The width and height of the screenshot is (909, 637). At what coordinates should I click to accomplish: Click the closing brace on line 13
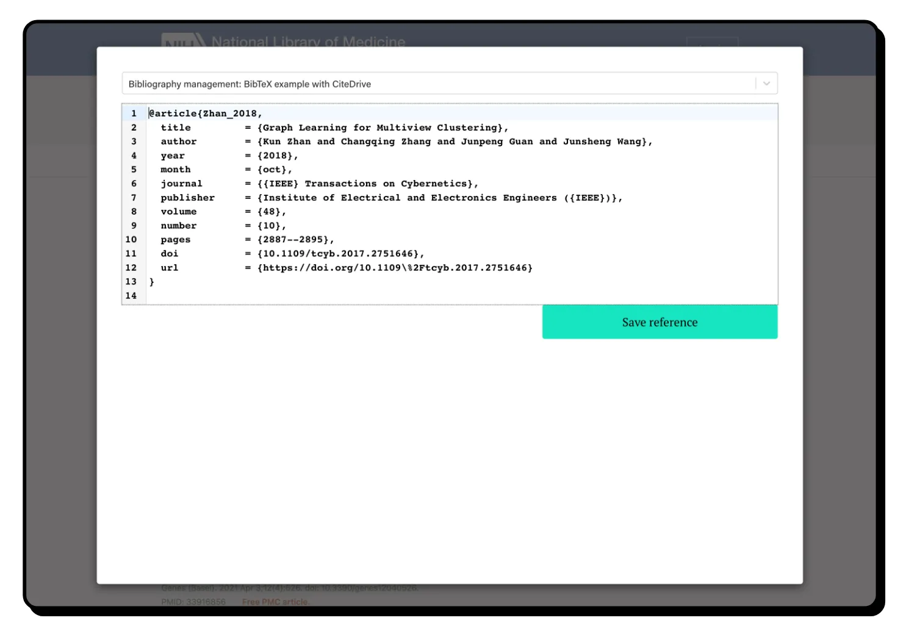point(152,282)
